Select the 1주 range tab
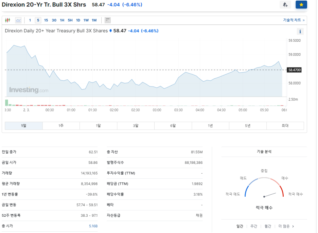Screen dimensions: 318x233 point(61,126)
